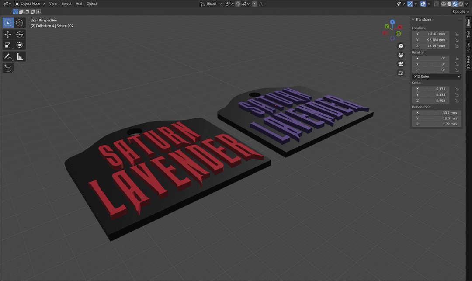Image resolution: width=472 pixels, height=281 pixels.
Task: Lock the Location X value
Action: click(456, 34)
